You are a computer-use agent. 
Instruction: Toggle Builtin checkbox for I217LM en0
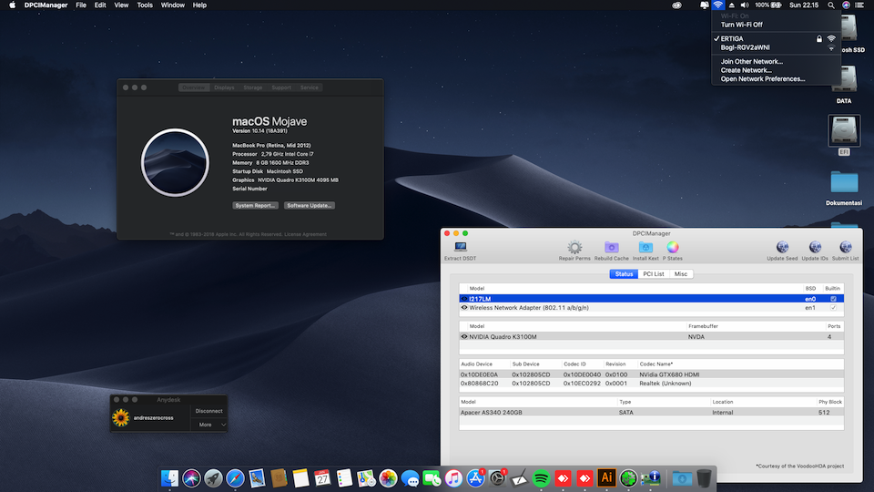pyautogui.click(x=833, y=299)
